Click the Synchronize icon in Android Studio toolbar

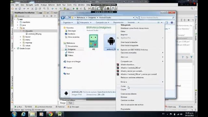click(x=20, y=9)
